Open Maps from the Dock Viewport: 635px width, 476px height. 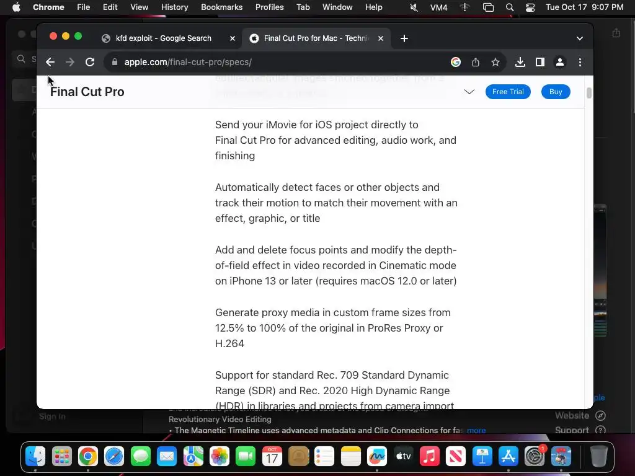coord(193,457)
